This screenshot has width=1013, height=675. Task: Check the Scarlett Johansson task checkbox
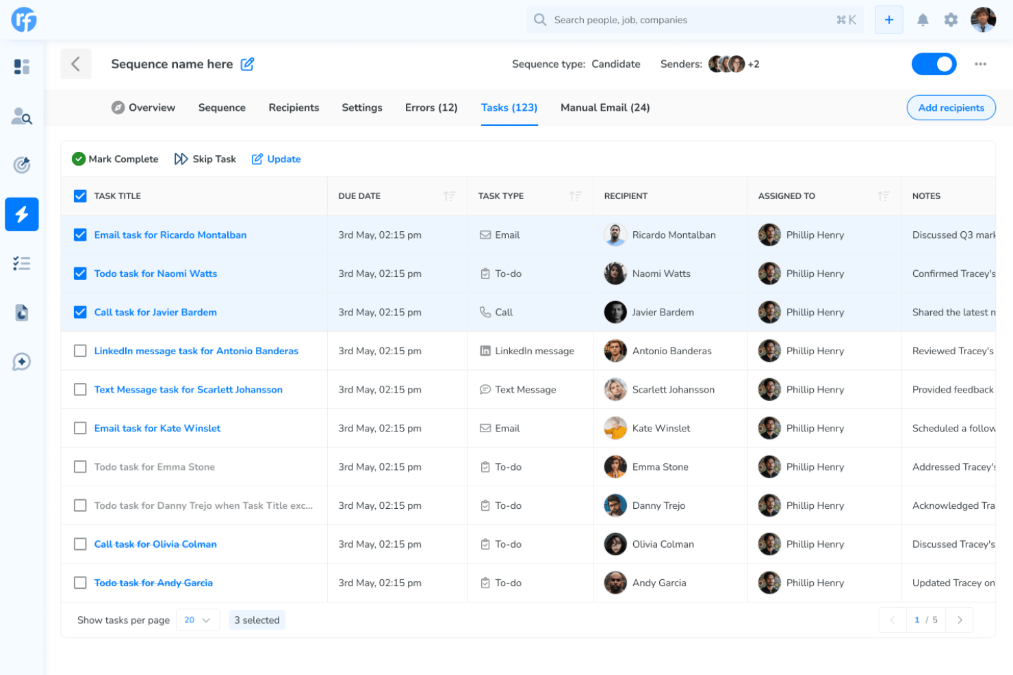coord(80,389)
